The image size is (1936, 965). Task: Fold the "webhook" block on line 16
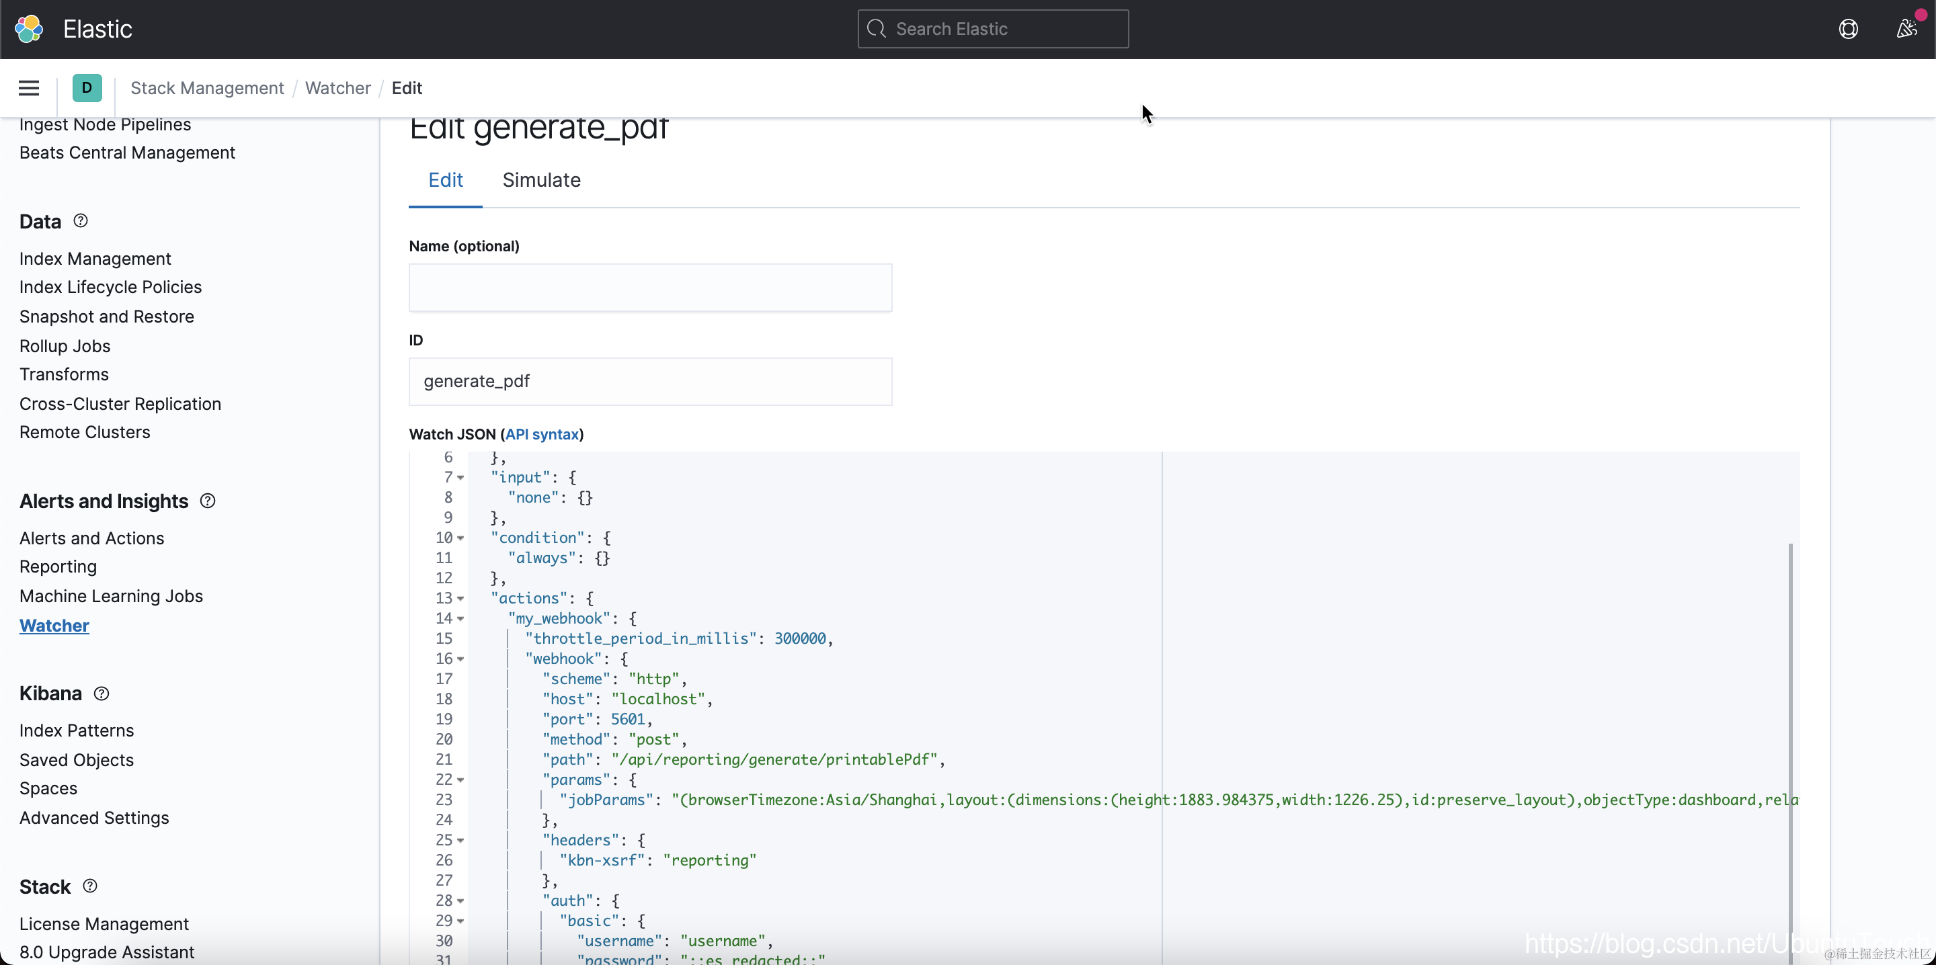click(x=460, y=659)
